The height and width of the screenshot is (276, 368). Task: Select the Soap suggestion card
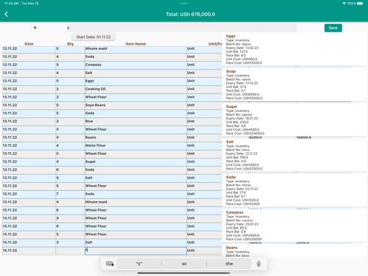tap(294, 85)
